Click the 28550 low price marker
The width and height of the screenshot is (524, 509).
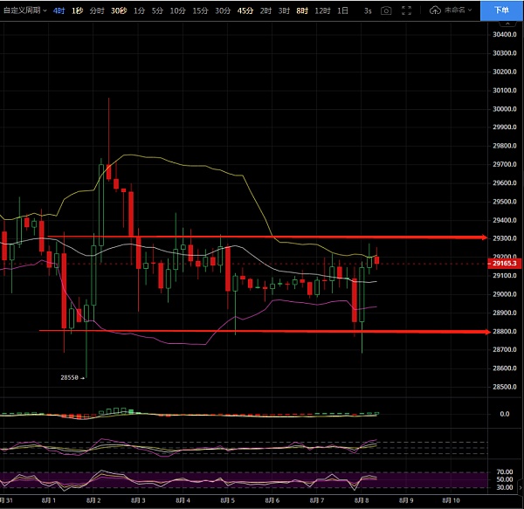[x=70, y=377]
